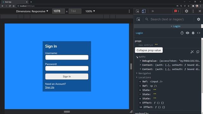Collapse the Login tree node
This screenshot has height=114, width=203.
click(171, 26)
